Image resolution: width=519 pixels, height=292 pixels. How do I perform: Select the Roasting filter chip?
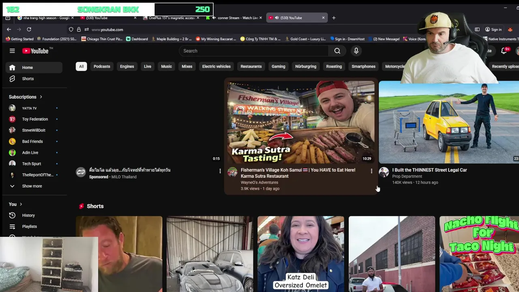tap(334, 67)
